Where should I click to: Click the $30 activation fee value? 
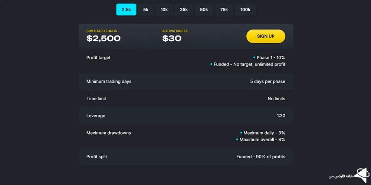(172, 38)
